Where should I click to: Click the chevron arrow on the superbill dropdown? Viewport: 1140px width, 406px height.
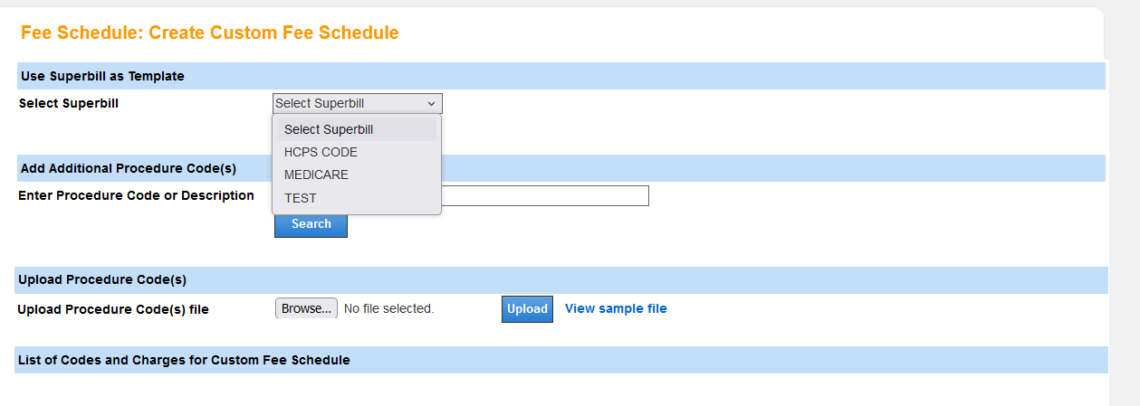pyautogui.click(x=431, y=104)
